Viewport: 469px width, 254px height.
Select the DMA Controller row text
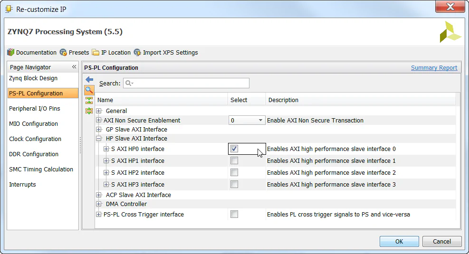126,204
